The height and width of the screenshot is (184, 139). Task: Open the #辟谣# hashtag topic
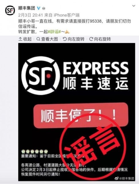click(54, 32)
